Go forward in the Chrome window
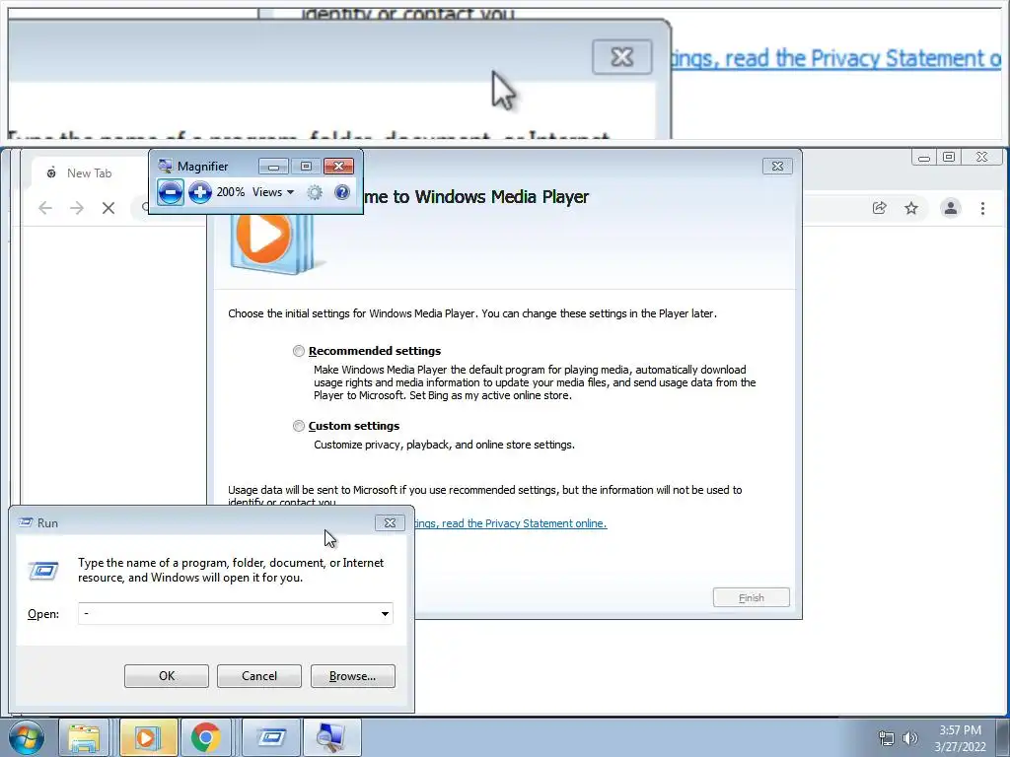Viewport: 1010px width, 757px height. tap(77, 208)
